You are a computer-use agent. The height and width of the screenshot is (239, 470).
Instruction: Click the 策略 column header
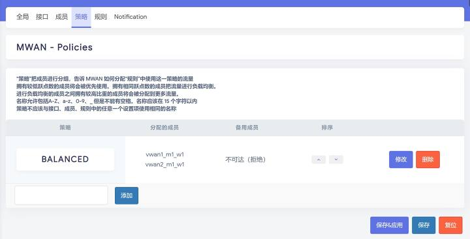click(x=65, y=128)
